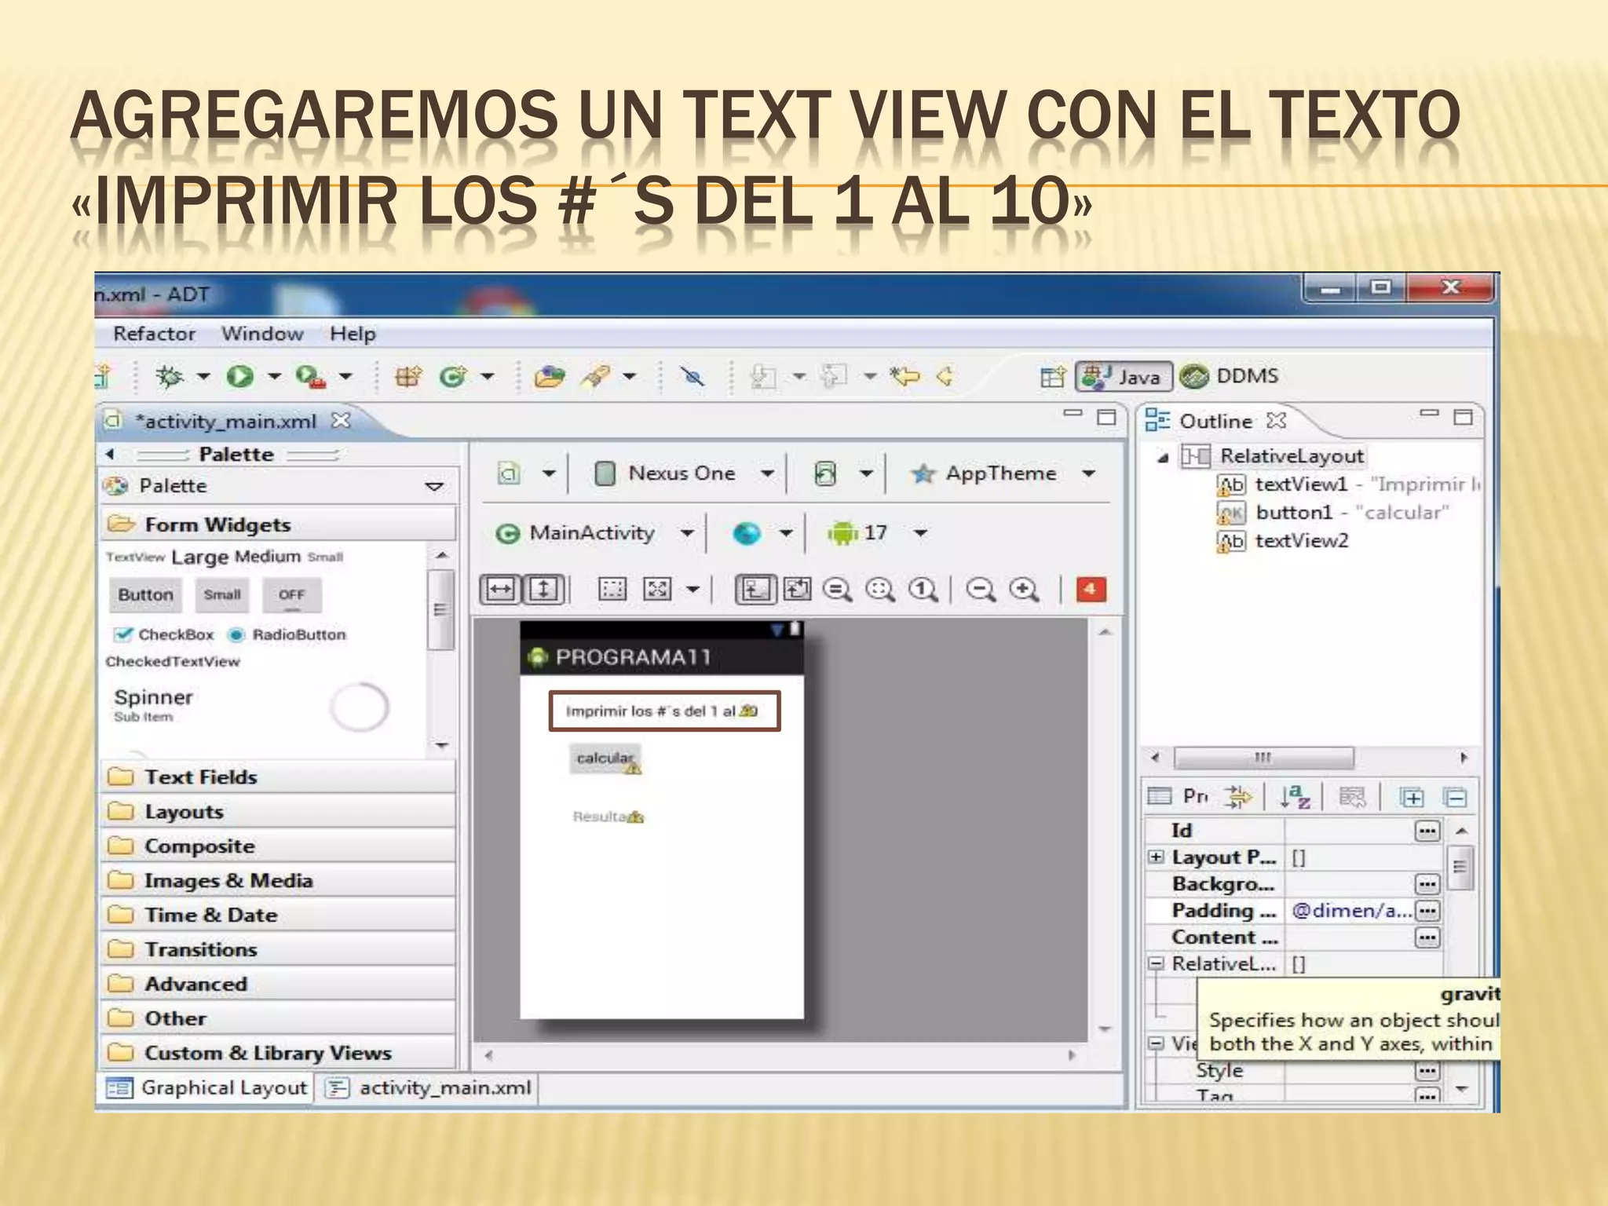
Task: Click the sort properties alphabetically icon
Action: point(1294,797)
